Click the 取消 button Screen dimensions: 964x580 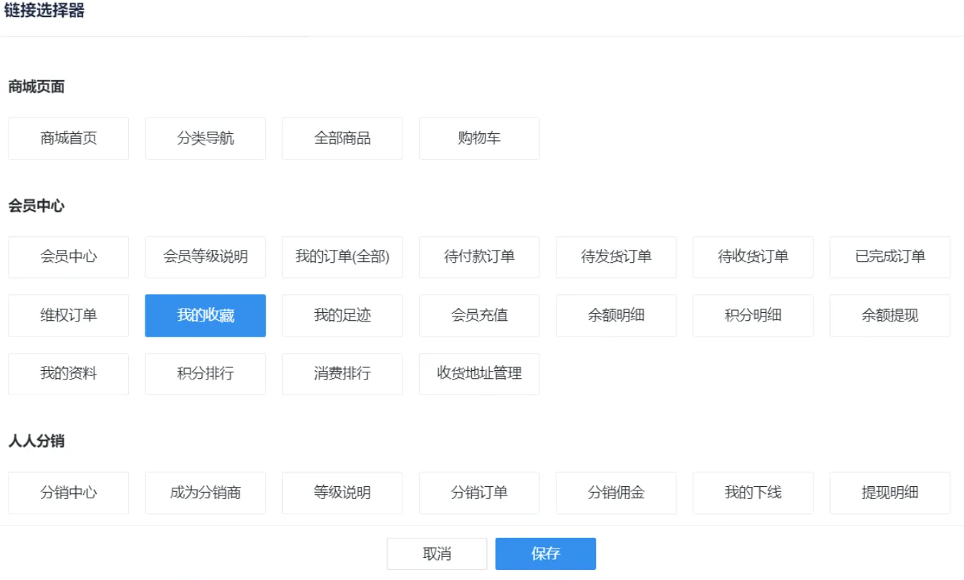pos(437,554)
